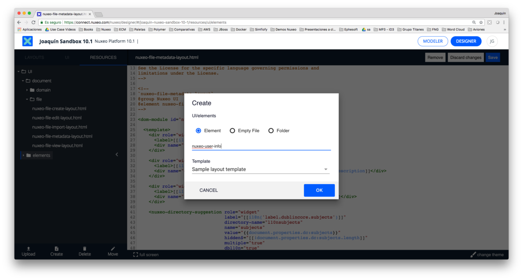Select the Delete trash icon
This screenshot has height=280, width=523.
tap(85, 251)
